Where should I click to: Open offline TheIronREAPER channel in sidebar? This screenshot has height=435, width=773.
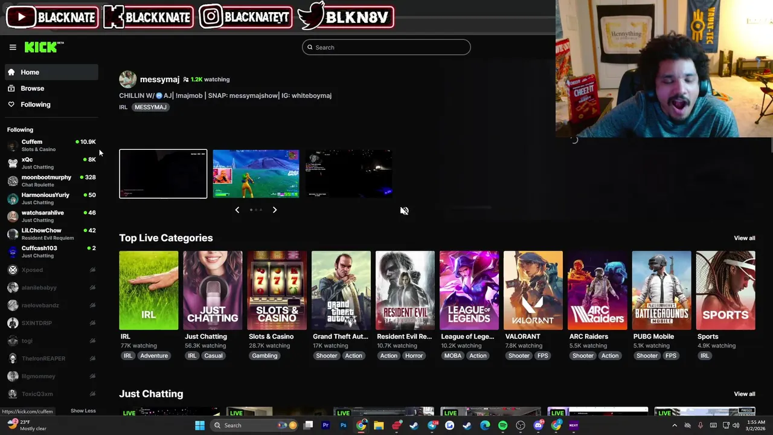pyautogui.click(x=52, y=358)
